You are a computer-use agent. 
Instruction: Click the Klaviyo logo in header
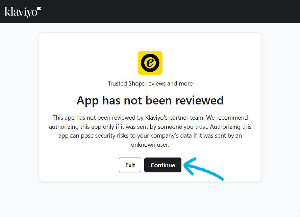[x=23, y=12]
